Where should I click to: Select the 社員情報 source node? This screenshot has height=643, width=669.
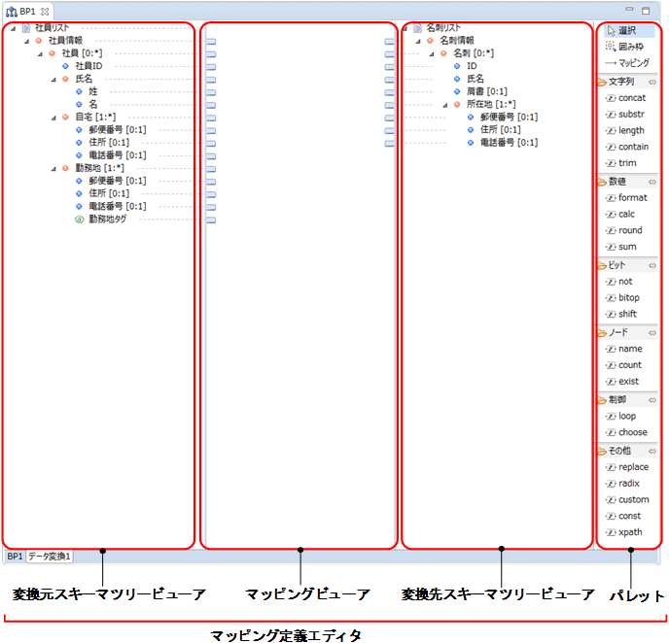[x=65, y=41]
